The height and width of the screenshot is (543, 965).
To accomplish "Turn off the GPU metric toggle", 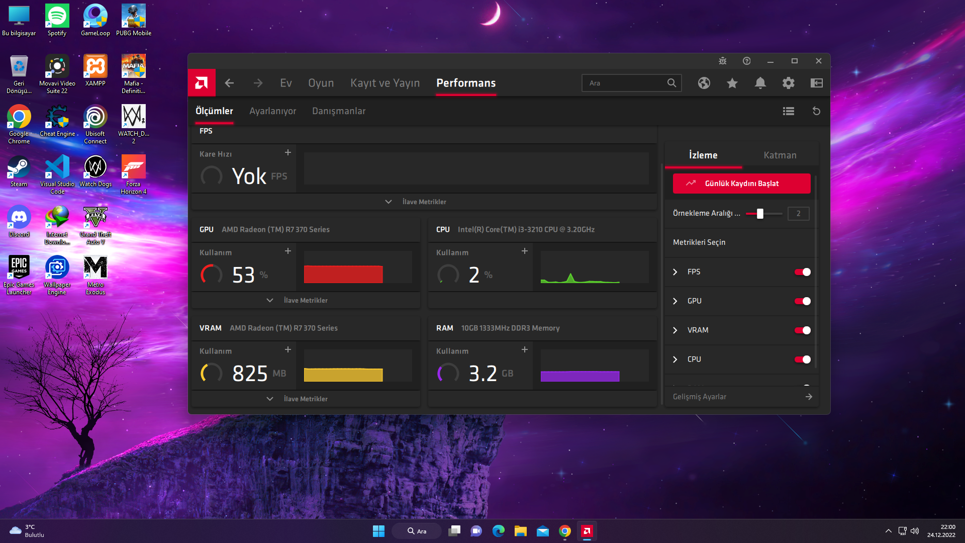I will point(802,301).
